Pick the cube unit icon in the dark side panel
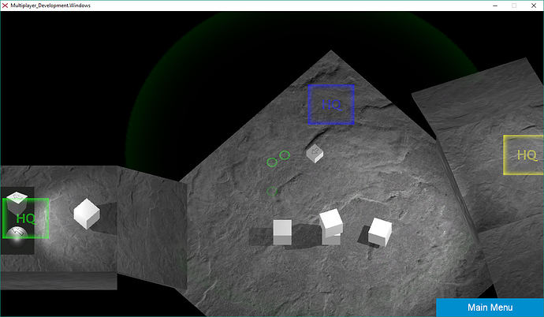 click(17, 202)
